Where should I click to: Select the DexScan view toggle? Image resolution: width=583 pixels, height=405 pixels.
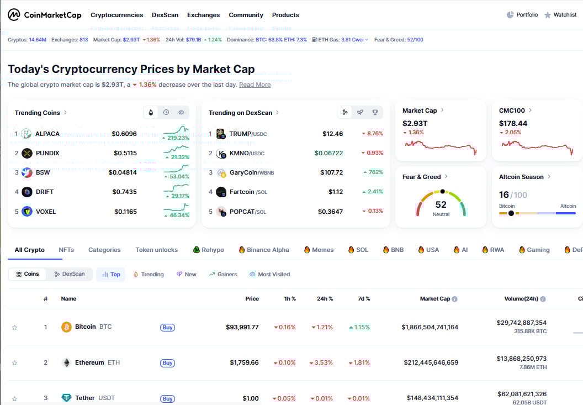coord(70,274)
